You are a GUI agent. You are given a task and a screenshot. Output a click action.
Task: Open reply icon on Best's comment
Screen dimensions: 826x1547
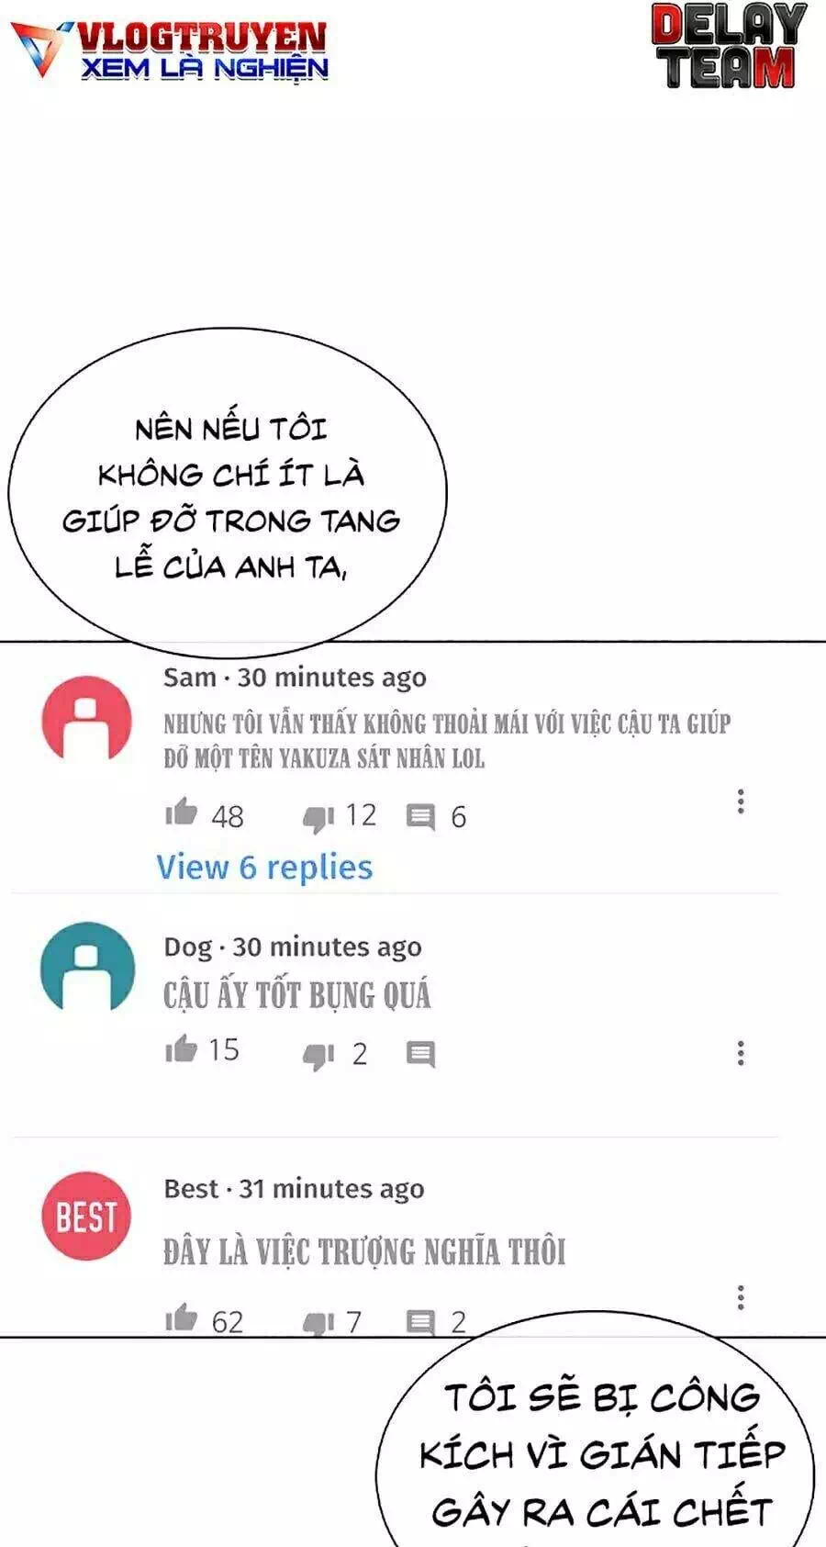[x=420, y=1323]
